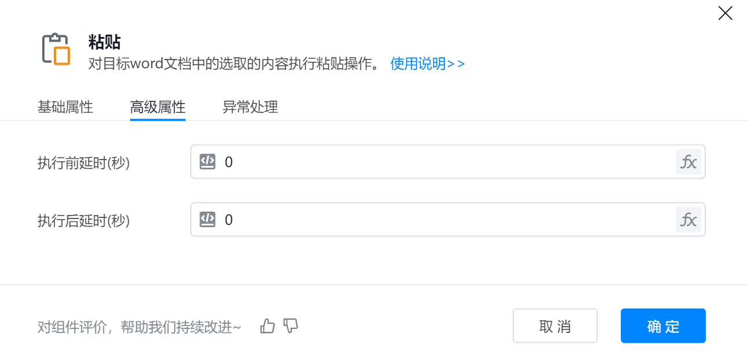Open the 使用说明>> help link

(427, 64)
